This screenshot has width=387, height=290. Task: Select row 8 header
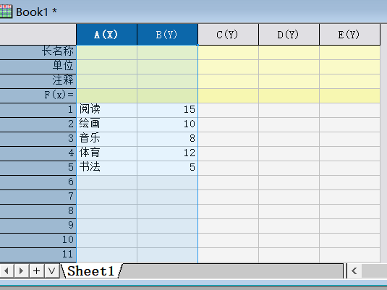pyautogui.click(x=38, y=211)
